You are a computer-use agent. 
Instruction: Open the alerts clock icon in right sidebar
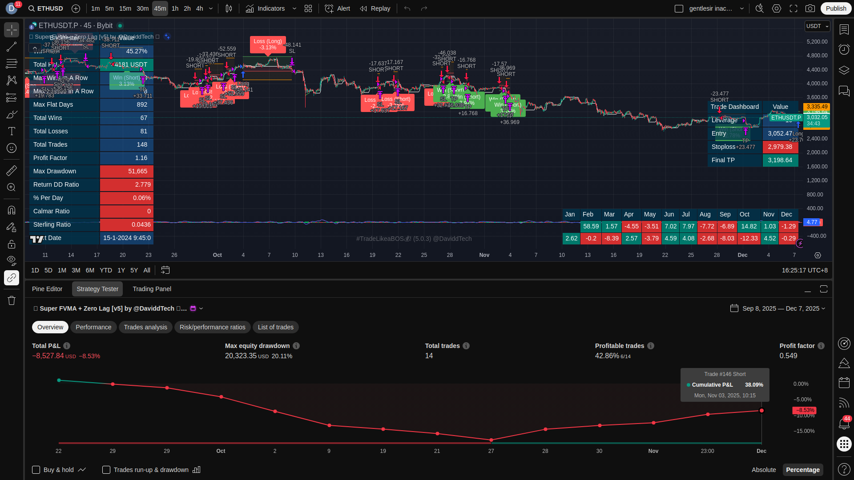click(x=844, y=49)
